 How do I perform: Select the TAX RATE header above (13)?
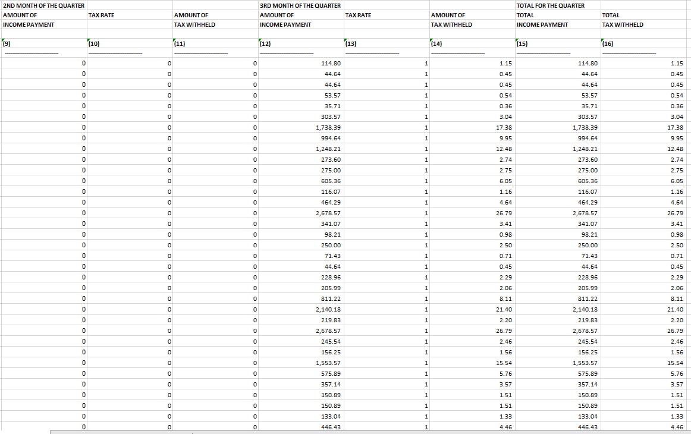coord(358,15)
